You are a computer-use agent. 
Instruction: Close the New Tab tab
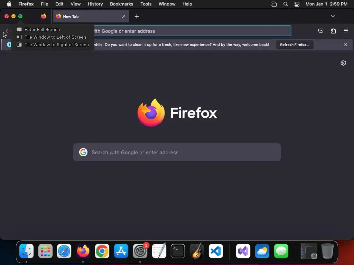click(x=124, y=16)
